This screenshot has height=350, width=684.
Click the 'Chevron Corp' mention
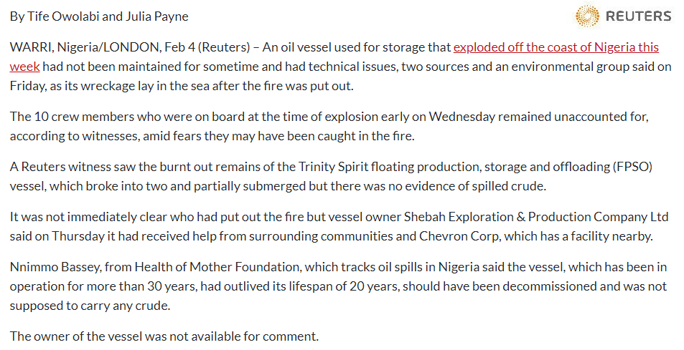click(459, 236)
